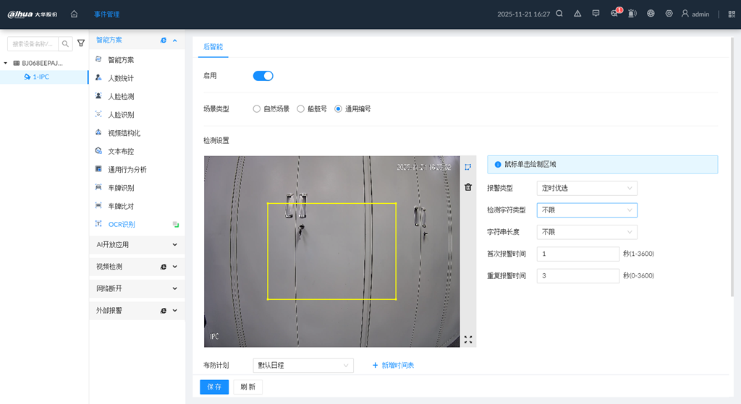Viewport: 741px width, 404px height.
Task: Open the app grid icon at top right
Action: tap(731, 14)
